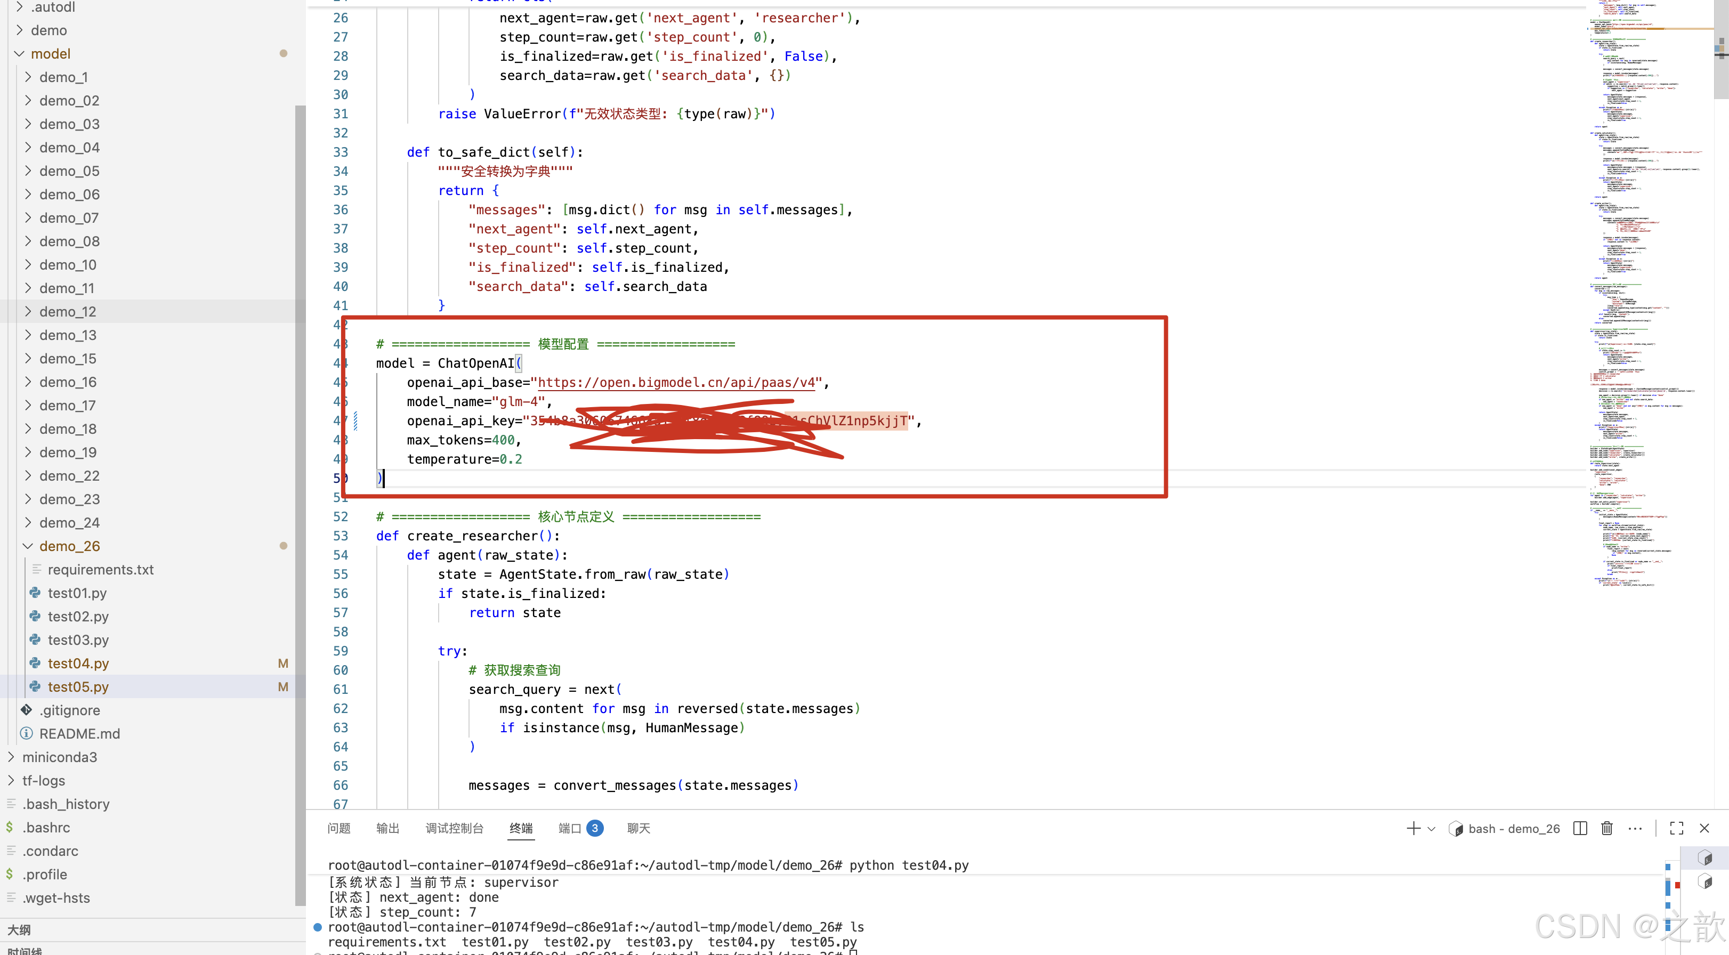
Task: Select second bash terminal in list
Action: click(x=1705, y=881)
